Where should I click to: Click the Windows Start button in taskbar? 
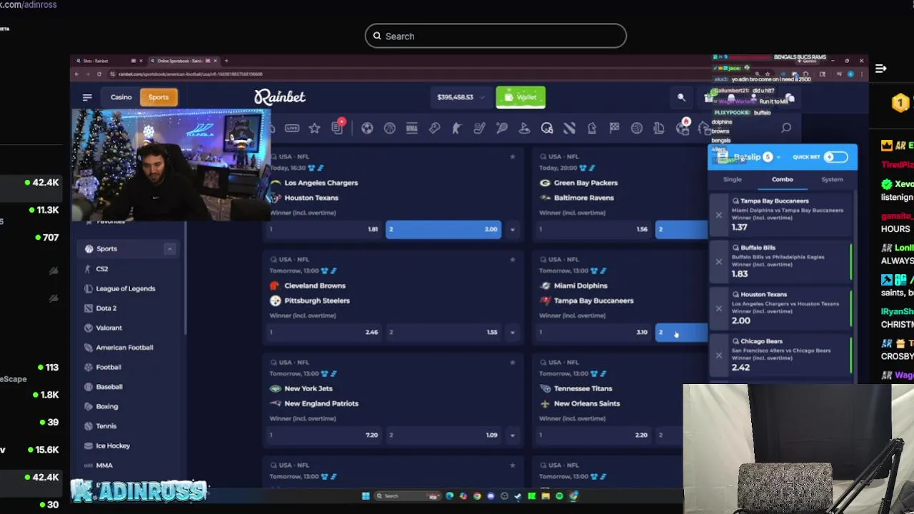click(x=366, y=496)
